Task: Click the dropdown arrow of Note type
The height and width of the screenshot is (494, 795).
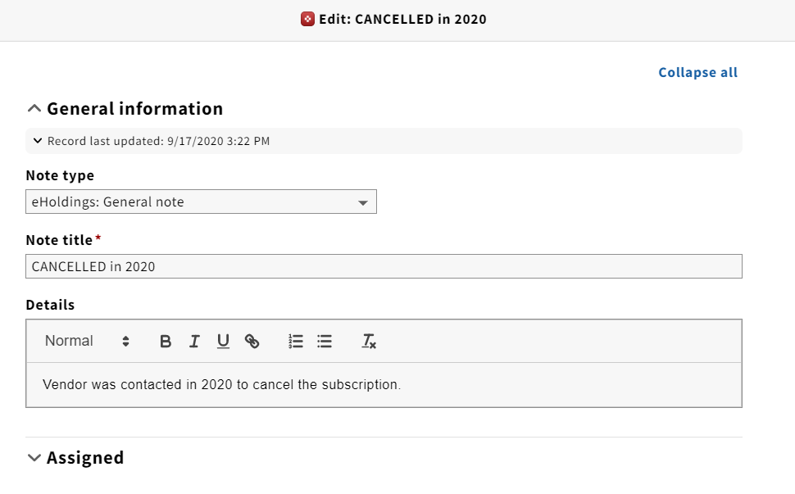Action: pos(362,202)
